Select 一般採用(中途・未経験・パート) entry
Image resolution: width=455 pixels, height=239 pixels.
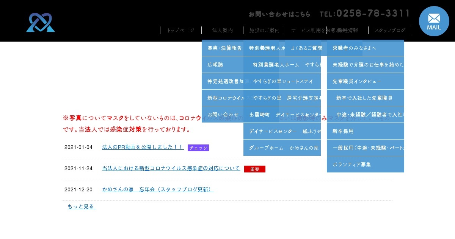pyautogui.click(x=366, y=148)
